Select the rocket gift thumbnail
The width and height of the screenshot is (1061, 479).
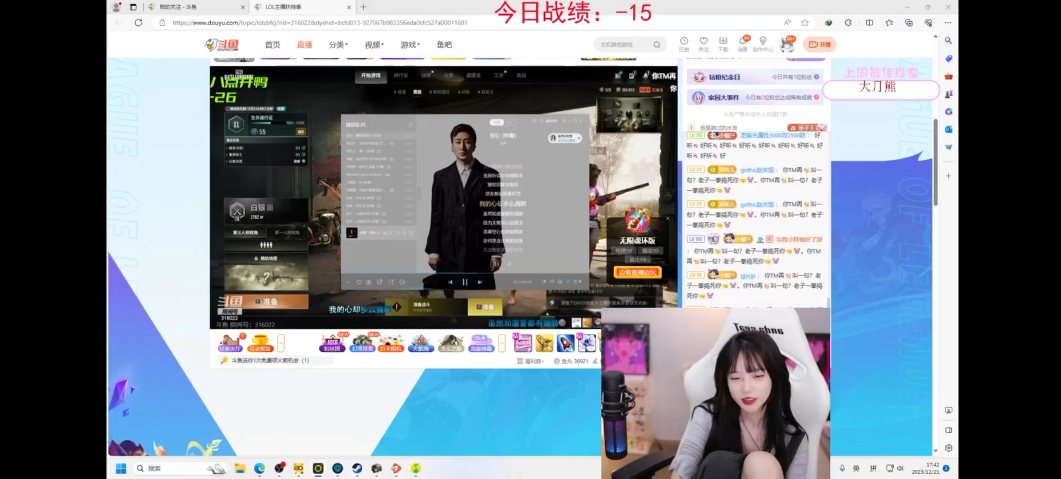point(565,343)
